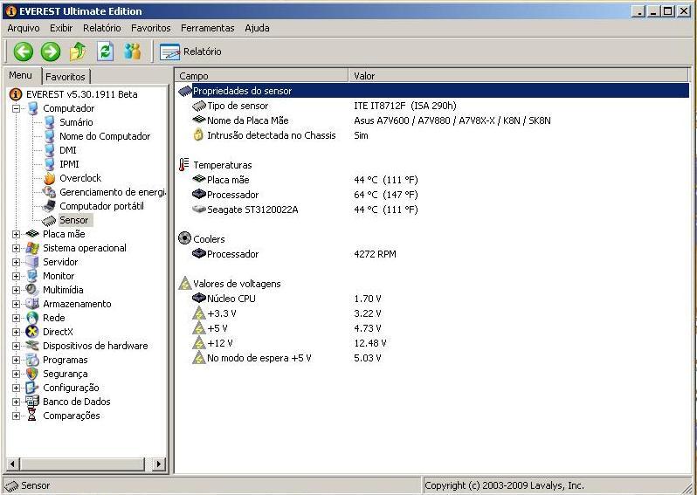Screen dimensions: 697x495
Task: Select the Nome da Placa Mãe row
Action: [x=433, y=120]
